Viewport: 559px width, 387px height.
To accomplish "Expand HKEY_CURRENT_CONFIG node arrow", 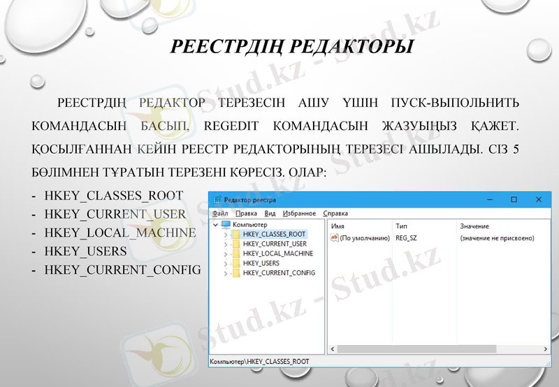I will click(225, 273).
